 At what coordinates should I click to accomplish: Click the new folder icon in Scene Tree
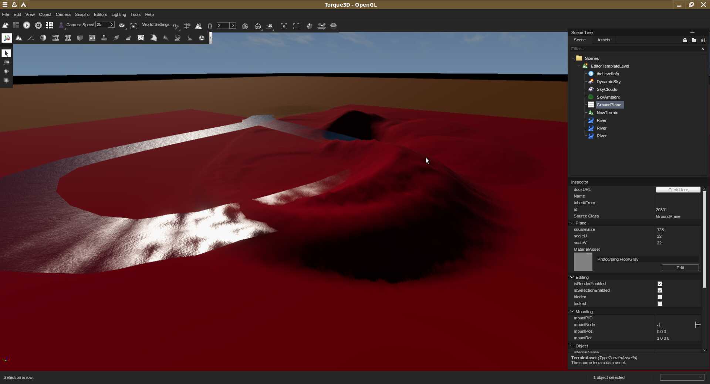click(x=694, y=40)
